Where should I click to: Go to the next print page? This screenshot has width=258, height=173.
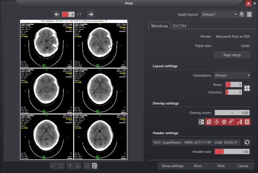coord(91,14)
